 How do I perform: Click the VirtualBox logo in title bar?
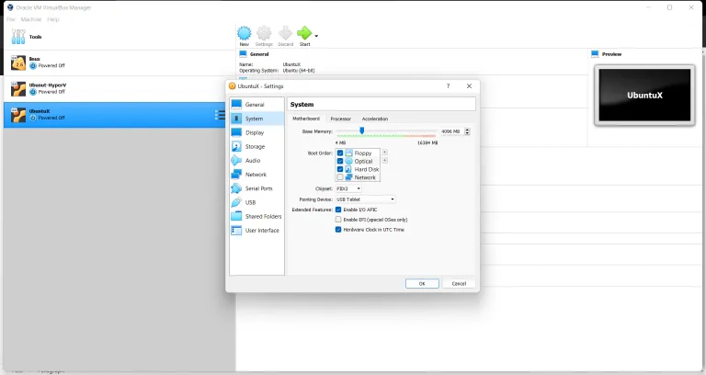coord(10,7)
